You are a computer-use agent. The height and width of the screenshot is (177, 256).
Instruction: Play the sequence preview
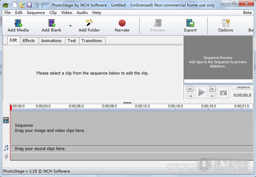pyautogui.click(x=201, y=92)
